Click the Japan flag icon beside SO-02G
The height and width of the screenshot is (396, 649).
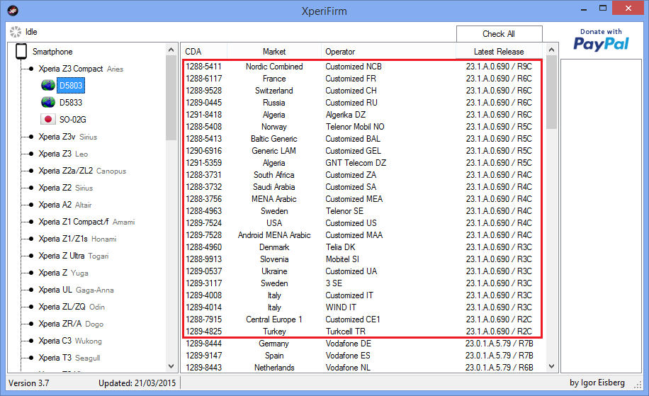click(48, 119)
